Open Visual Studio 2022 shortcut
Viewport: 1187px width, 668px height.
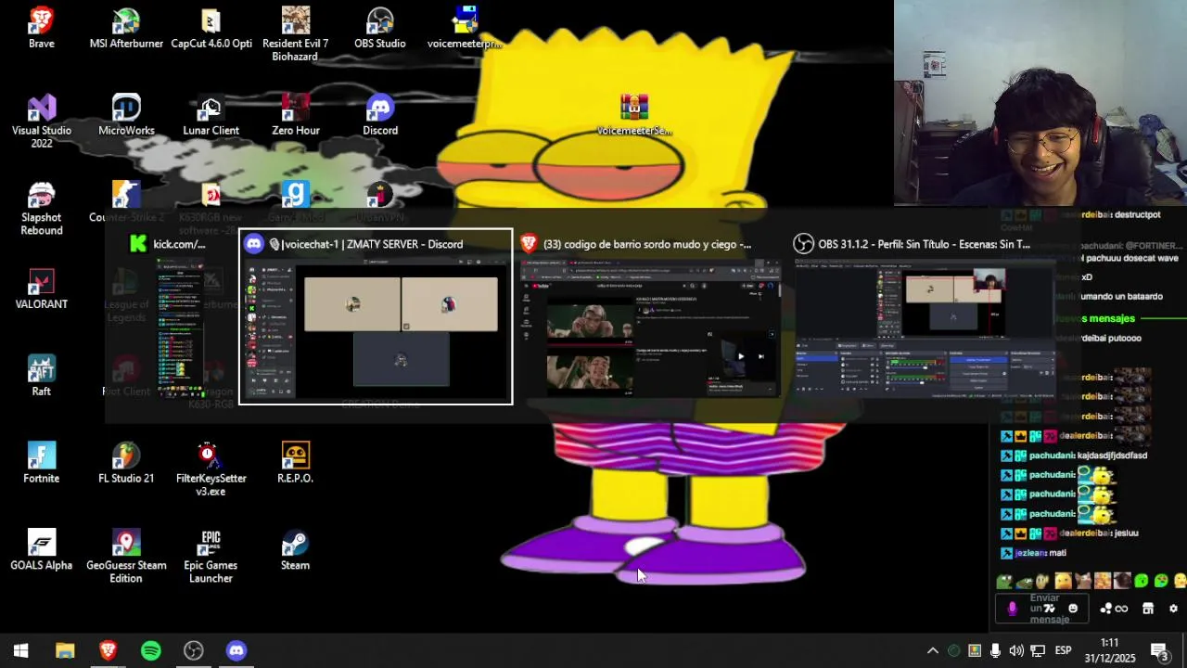coord(41,121)
